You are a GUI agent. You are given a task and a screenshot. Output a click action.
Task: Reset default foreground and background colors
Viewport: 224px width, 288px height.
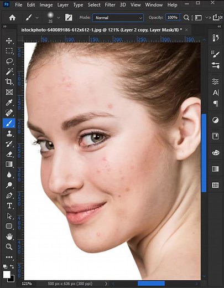tap(5, 266)
